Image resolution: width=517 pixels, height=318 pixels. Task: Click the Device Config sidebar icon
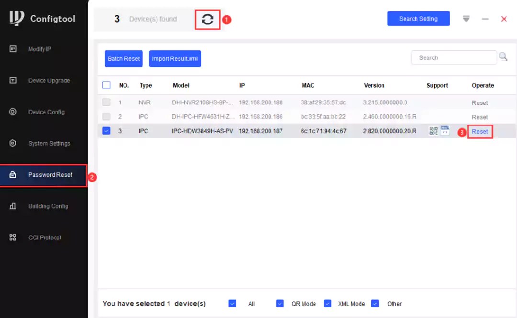pyautogui.click(x=13, y=112)
